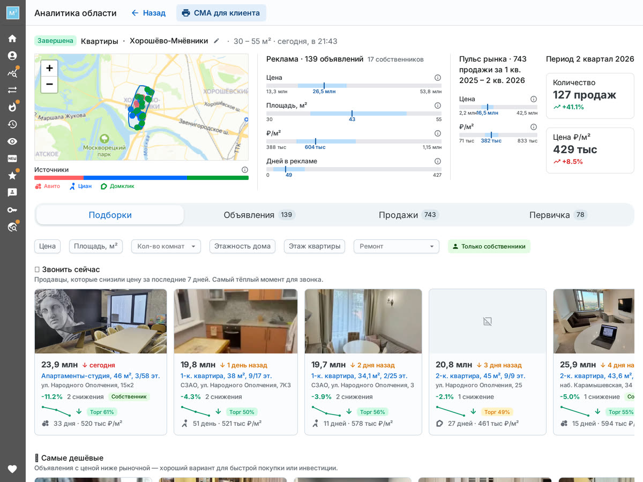Zoom in on the map

49,68
